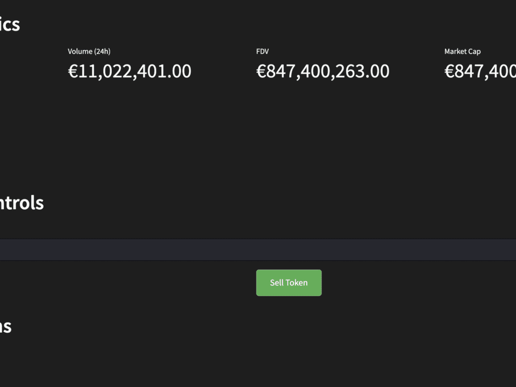Screen dimensions: 516x387
Task: Click the "Cap" word in Market Cap label
Action: (474, 52)
